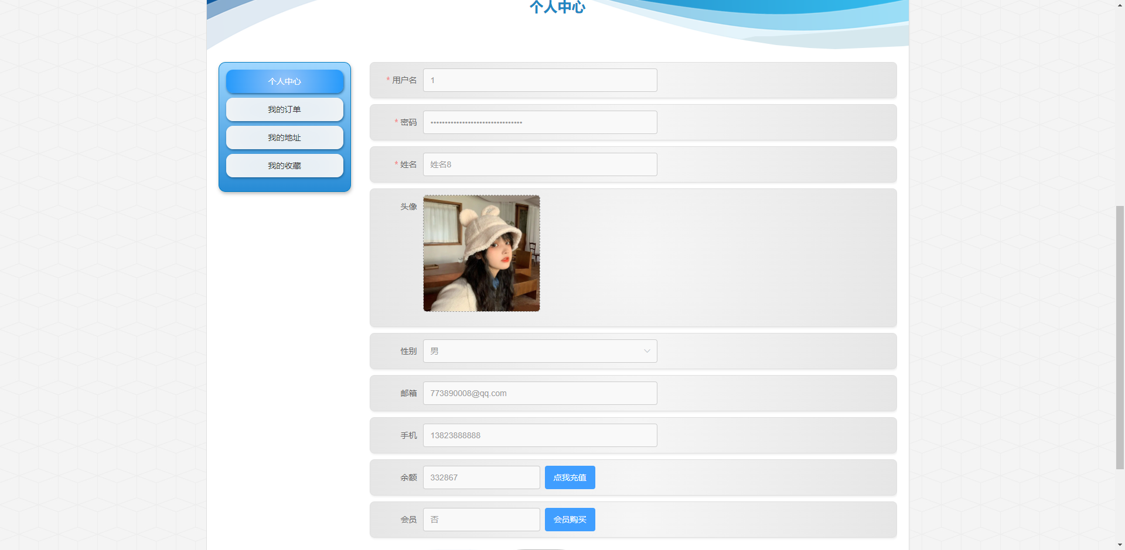Open 我的收藏 sidebar entry
The image size is (1125, 550).
[285, 166]
